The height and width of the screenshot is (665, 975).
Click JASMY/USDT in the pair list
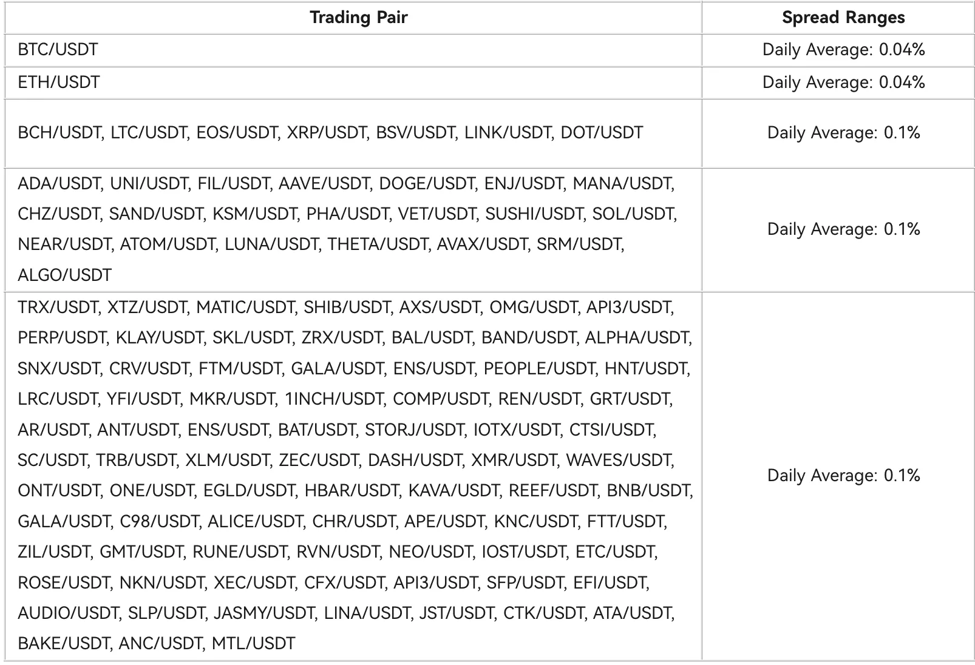(265, 613)
